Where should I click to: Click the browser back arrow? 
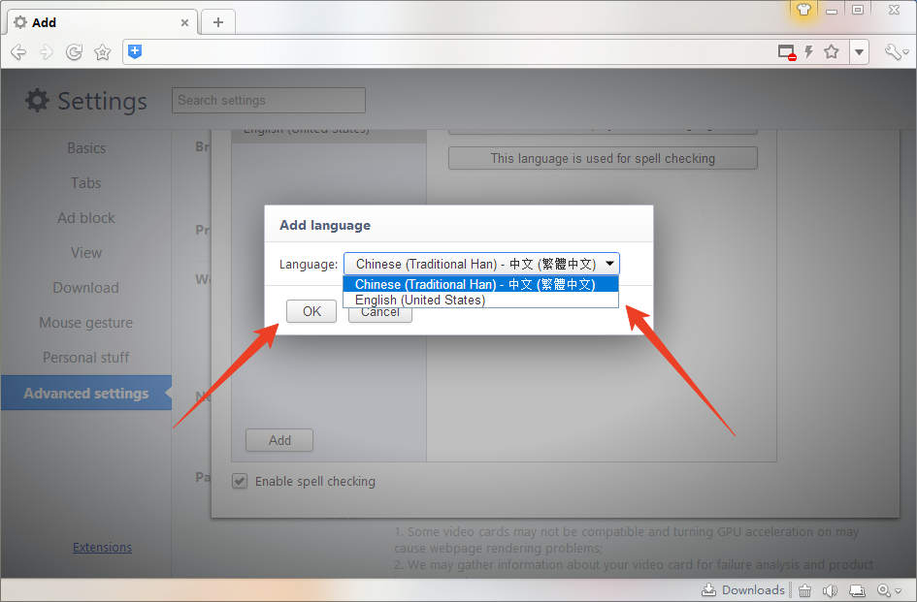click(18, 52)
